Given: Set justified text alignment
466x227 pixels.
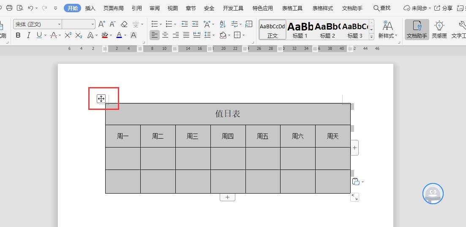Looking at the screenshot, I should click(186, 36).
